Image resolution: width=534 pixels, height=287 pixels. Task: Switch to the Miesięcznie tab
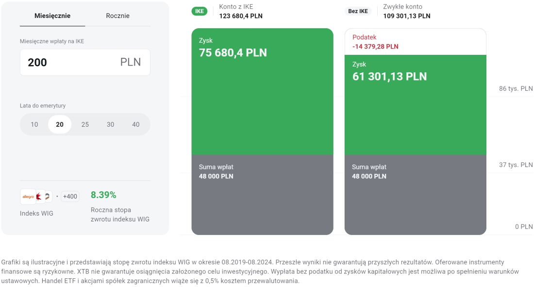pyautogui.click(x=52, y=16)
